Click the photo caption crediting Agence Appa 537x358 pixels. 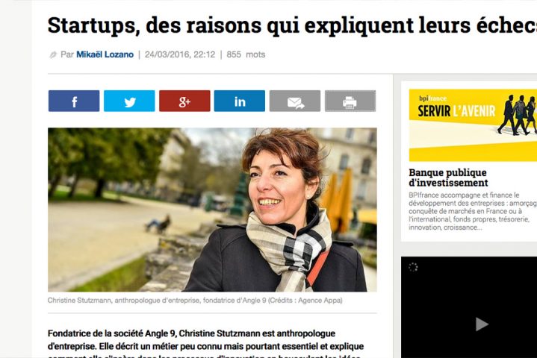(x=195, y=301)
